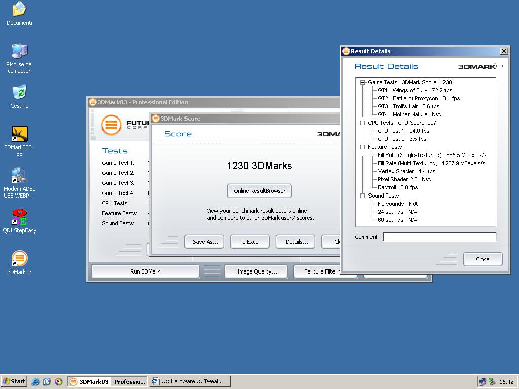Click Save As... in the Score window
The image size is (519, 389).
204,242
